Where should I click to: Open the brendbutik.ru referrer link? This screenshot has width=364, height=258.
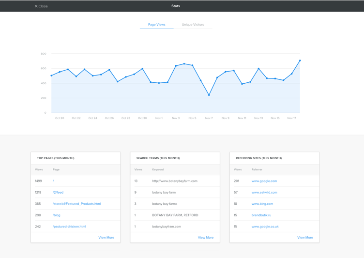pos(261,215)
